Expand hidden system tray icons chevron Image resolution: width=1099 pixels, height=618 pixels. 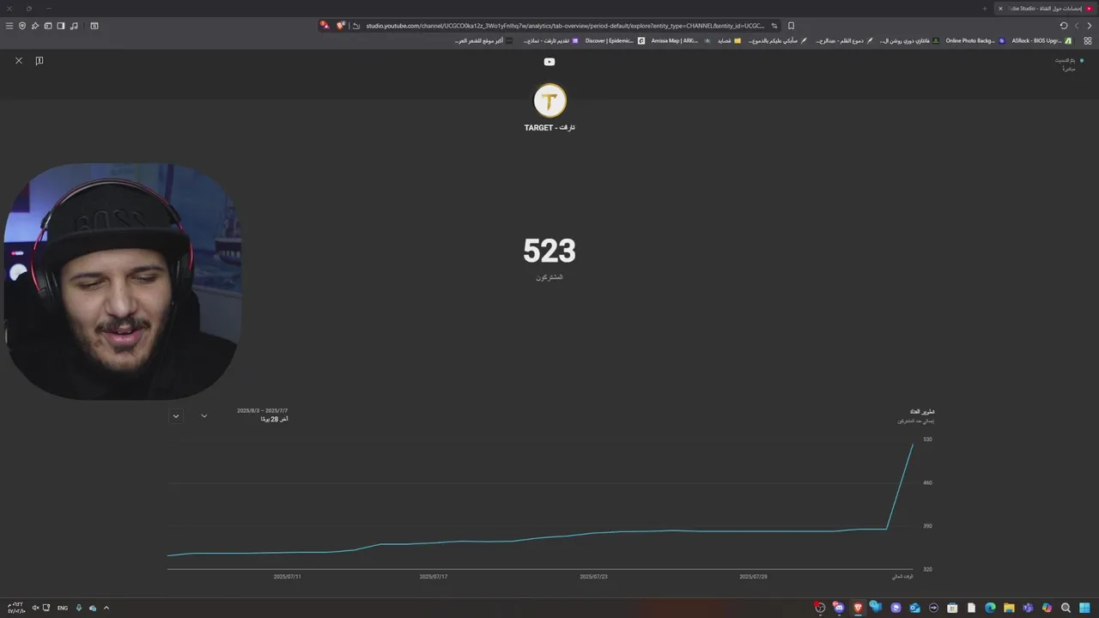pos(106,608)
